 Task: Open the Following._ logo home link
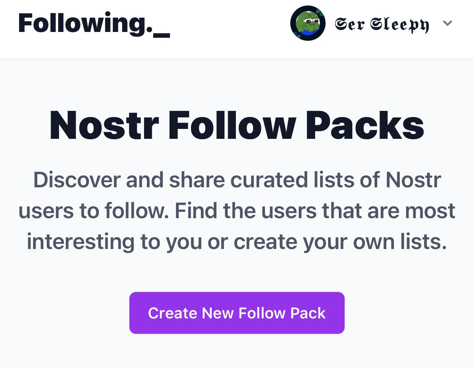point(94,24)
